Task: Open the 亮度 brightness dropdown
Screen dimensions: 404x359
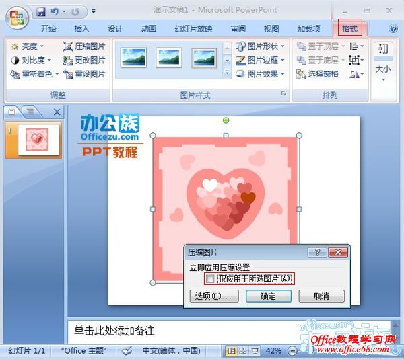Action: click(x=28, y=46)
